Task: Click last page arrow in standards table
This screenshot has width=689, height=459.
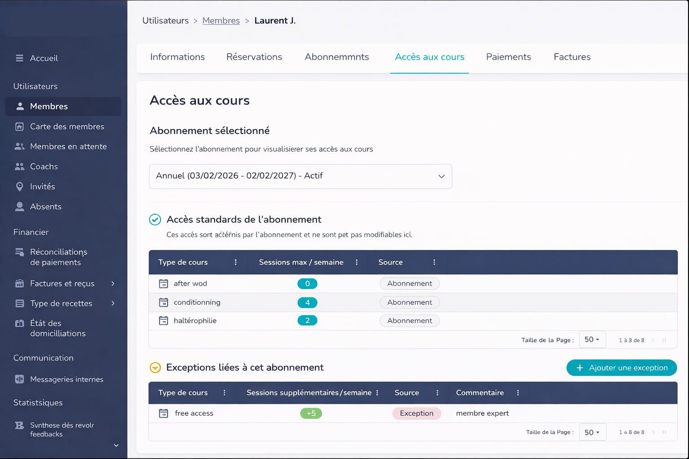Action: click(664, 340)
